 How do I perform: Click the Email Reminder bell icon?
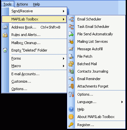pyautogui.click(x=71, y=79)
